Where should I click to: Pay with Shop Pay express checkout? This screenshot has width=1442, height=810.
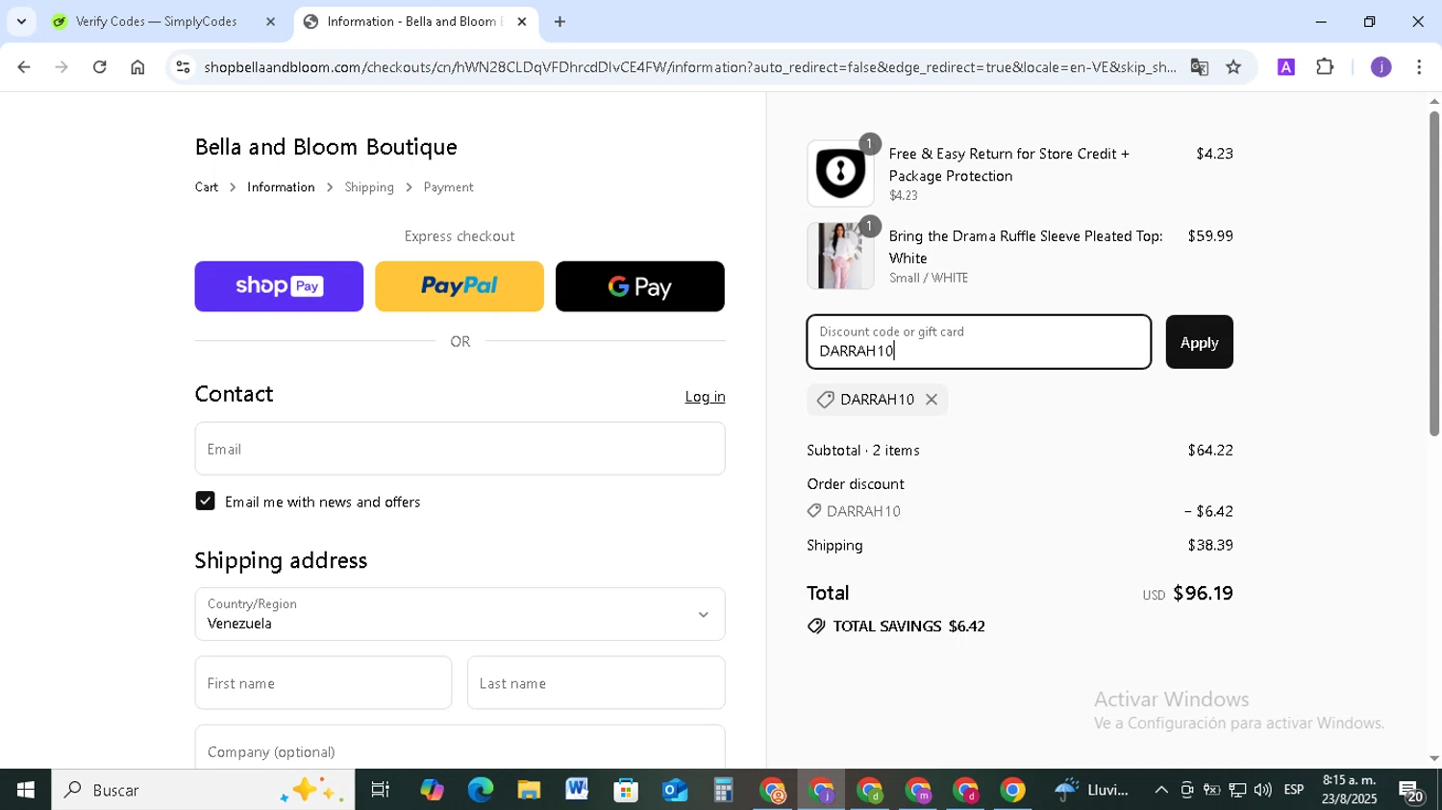coord(279,286)
